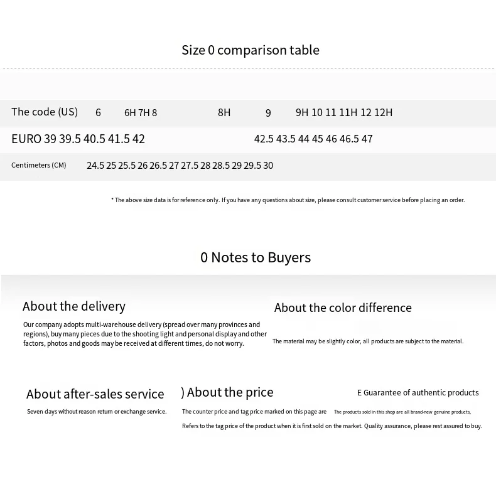Click the centimeters values 24.5 to 30
Image resolution: width=496 pixels, height=477 pixels.
click(180, 166)
